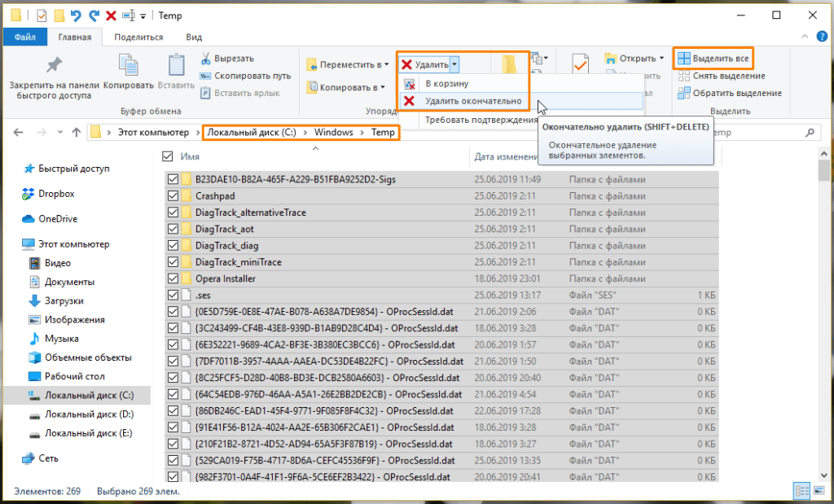Screen dimensions: 834x504
Task: Open the Вид ribbon tab
Action: pyautogui.click(x=194, y=37)
